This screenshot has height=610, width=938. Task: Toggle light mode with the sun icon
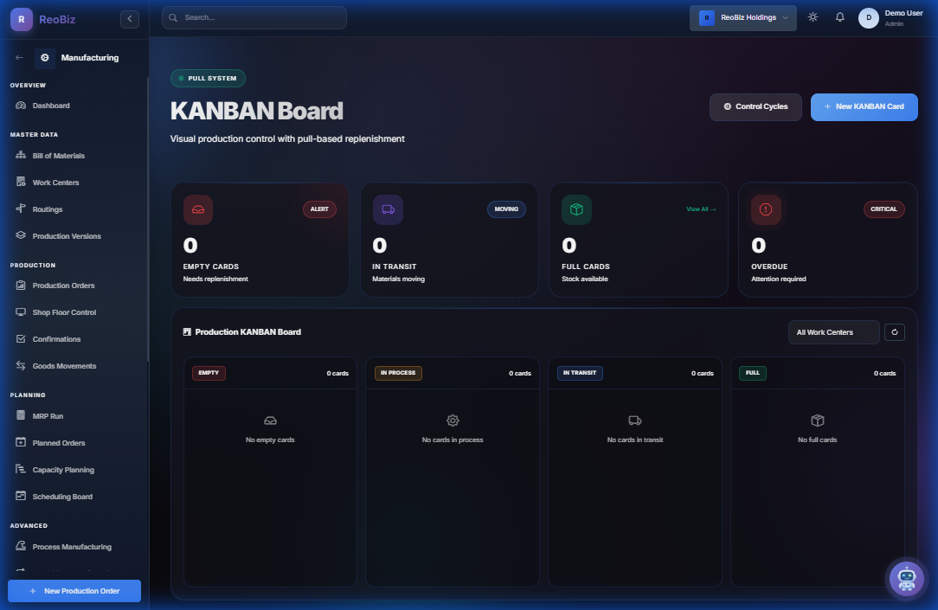tap(812, 16)
